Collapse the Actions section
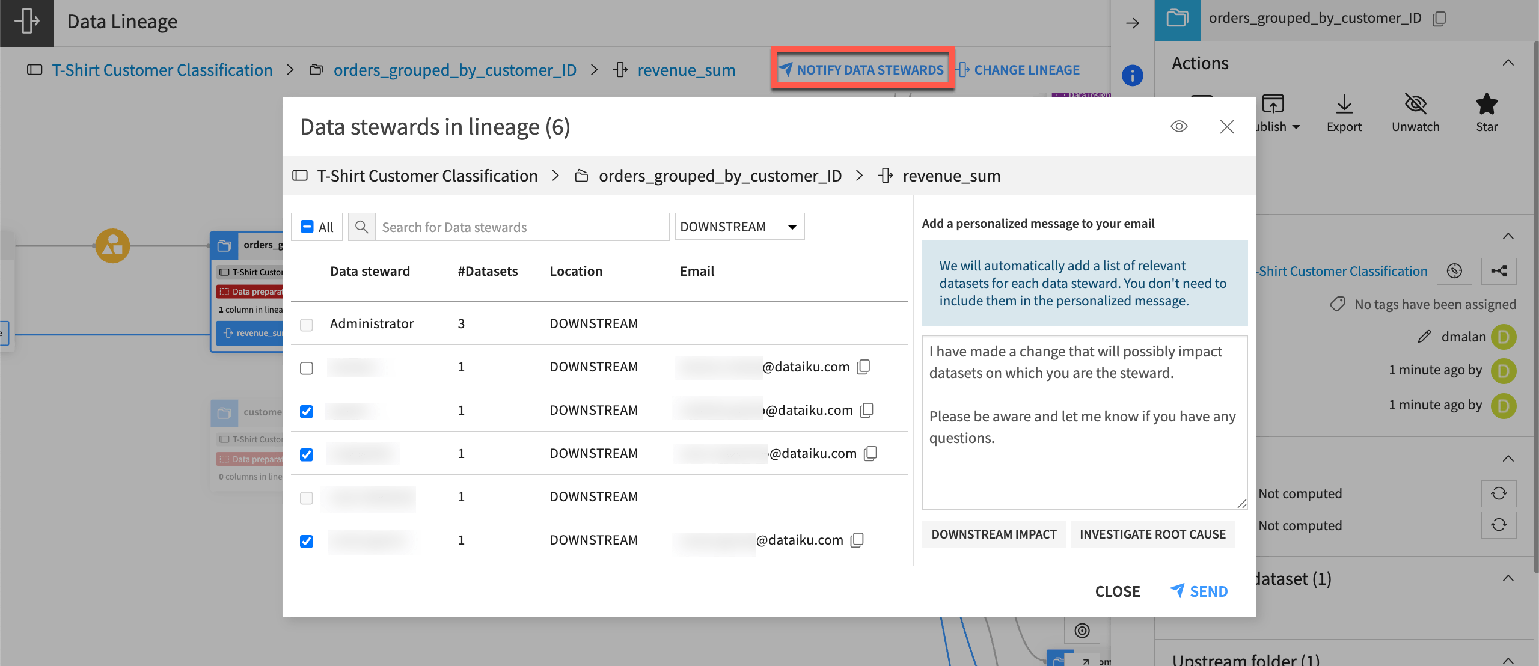 [1508, 63]
